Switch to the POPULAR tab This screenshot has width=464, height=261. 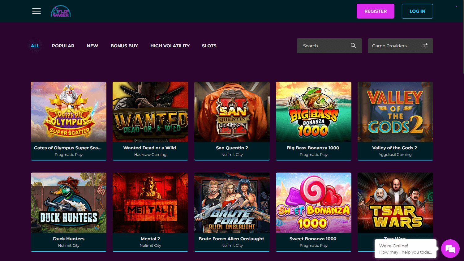(x=63, y=46)
